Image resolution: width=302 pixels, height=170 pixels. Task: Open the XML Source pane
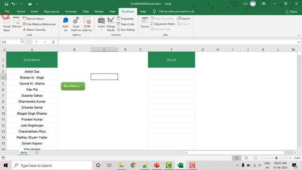coord(145,22)
